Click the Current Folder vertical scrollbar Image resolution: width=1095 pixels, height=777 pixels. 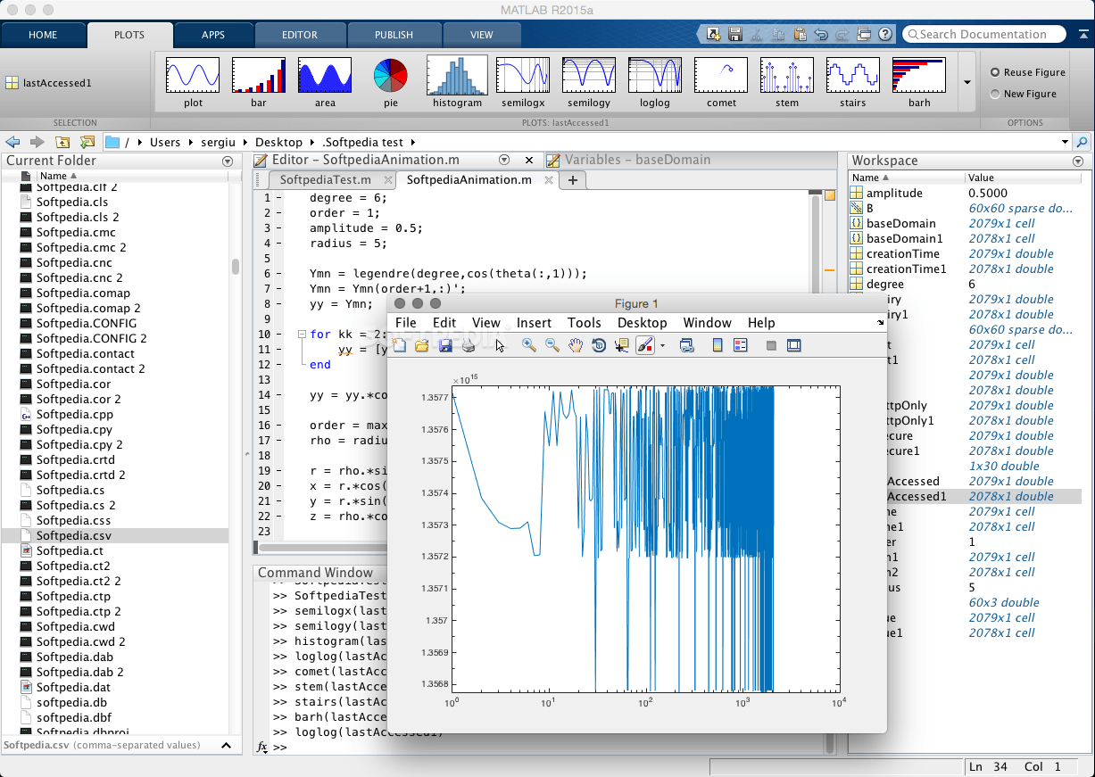pos(236,266)
